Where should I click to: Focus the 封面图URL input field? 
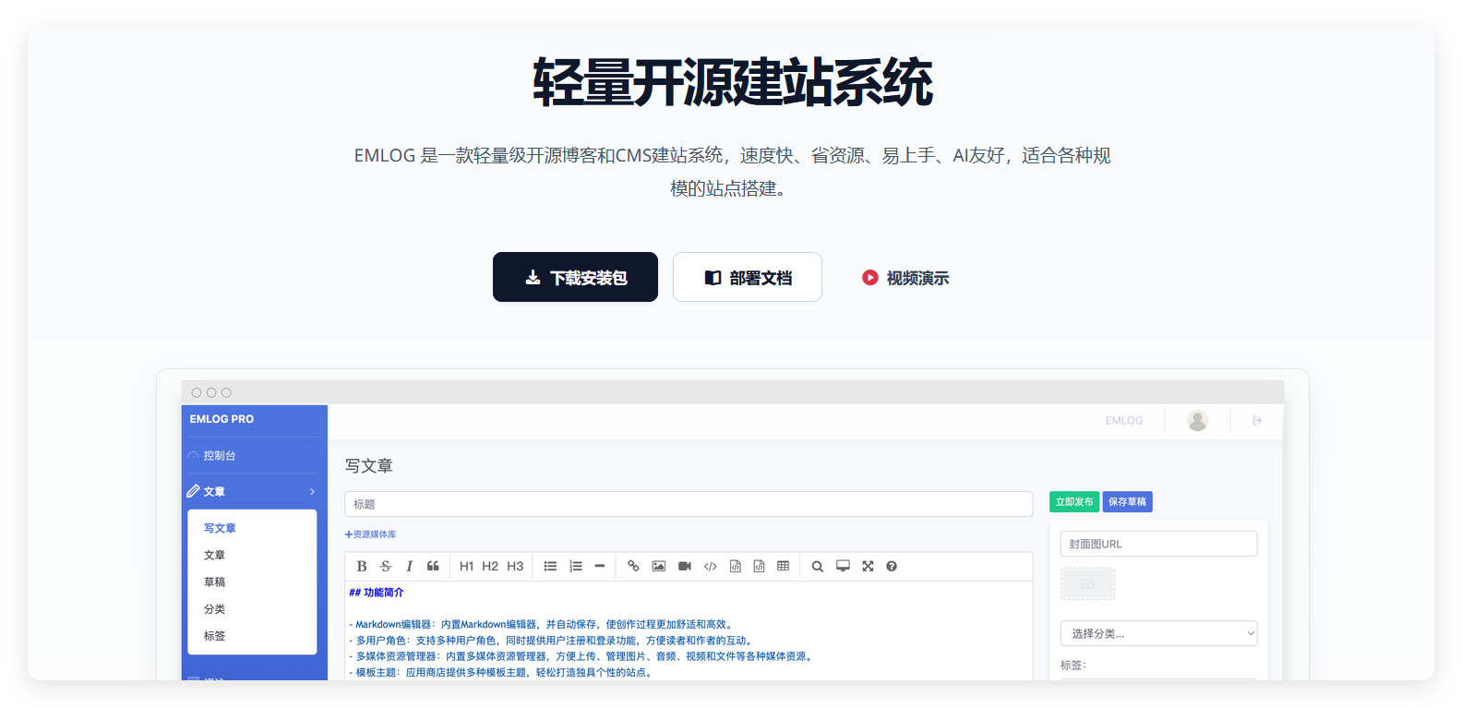(x=1158, y=544)
